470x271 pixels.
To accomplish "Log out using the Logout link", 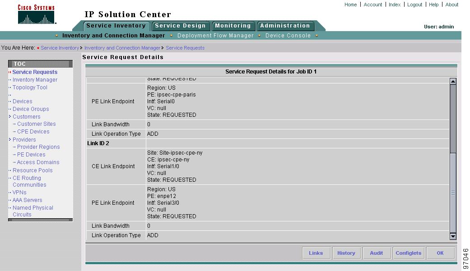I will [414, 5].
